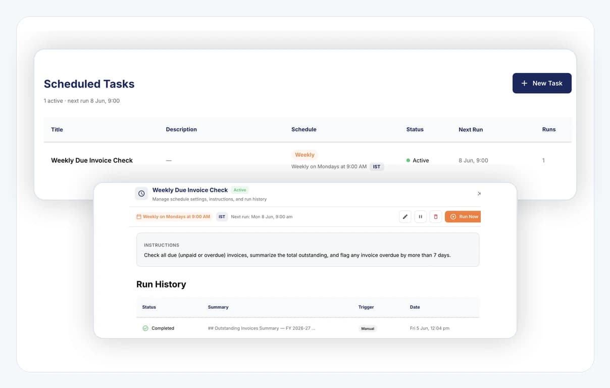
Task: Click the calendar icon beside the weekly schedule
Action: 139,217
